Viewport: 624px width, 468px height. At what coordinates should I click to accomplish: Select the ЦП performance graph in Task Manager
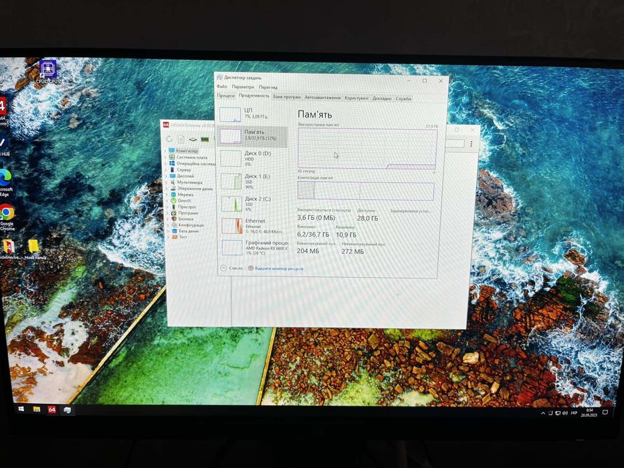click(x=230, y=114)
